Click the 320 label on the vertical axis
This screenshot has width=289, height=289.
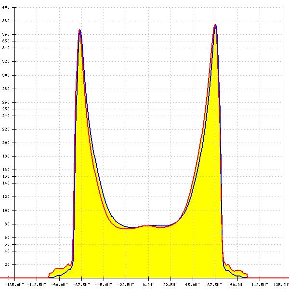point(6,61)
